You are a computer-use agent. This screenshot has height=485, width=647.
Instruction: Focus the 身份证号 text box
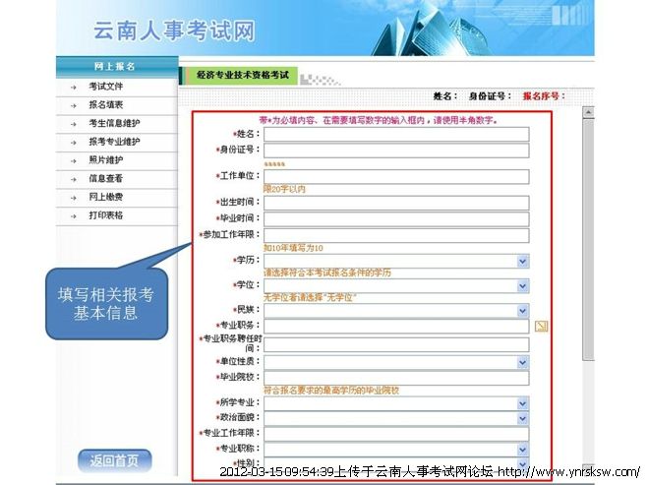pyautogui.click(x=395, y=151)
